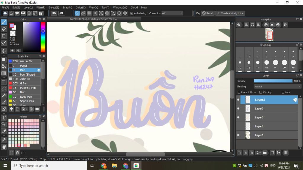Select the Magic Wand tool
This screenshot has width=303, height=170.
(4, 95)
